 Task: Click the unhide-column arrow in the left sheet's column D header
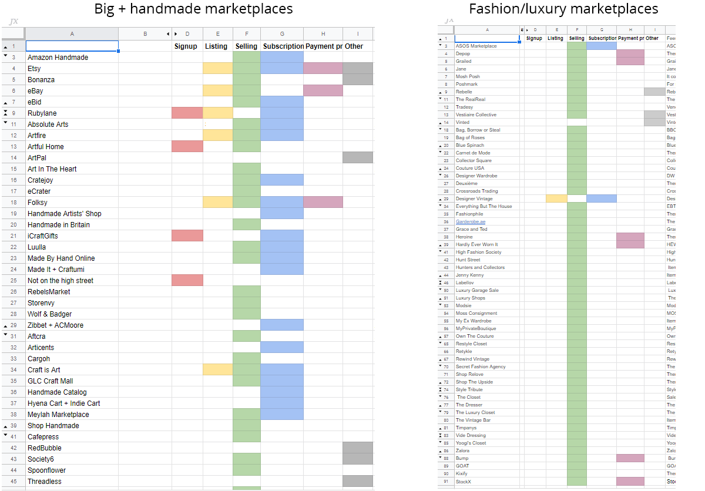pos(176,34)
